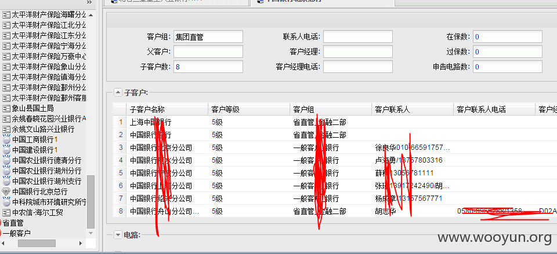This screenshot has height=254, width=557.
Task: Click the medal icon beside 中国农业银行湖州分行
Action: pos(6,171)
